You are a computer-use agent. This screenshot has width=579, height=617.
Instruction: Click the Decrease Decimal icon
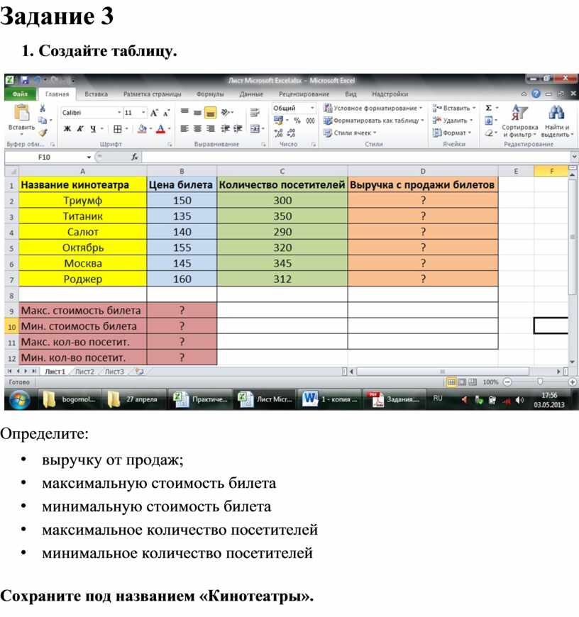tap(291, 133)
